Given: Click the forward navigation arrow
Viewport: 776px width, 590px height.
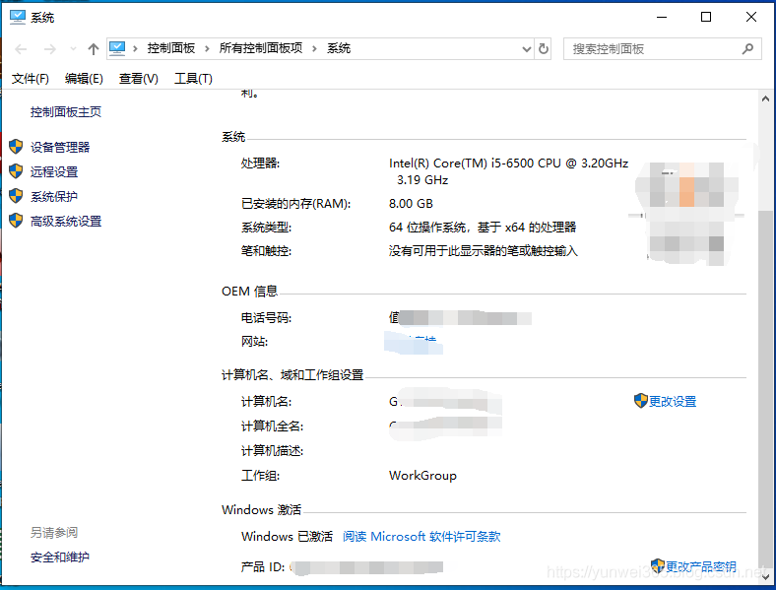Looking at the screenshot, I should 50,49.
